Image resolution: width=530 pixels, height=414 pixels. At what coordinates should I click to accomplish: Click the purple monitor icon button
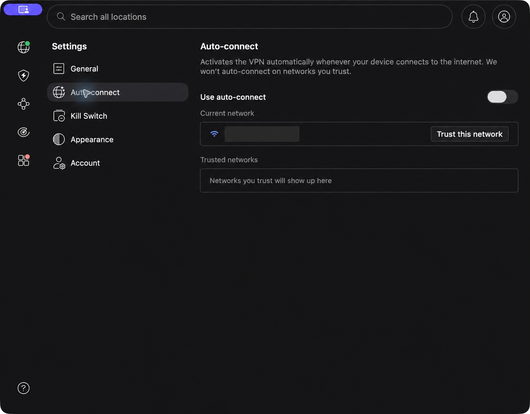[x=23, y=10]
